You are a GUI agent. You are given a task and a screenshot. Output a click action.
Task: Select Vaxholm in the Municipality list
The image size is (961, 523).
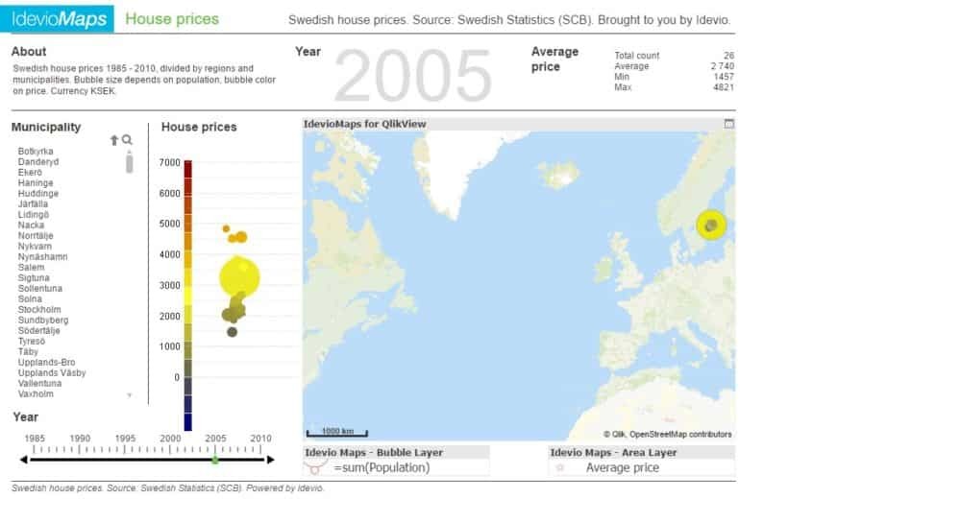(x=36, y=394)
